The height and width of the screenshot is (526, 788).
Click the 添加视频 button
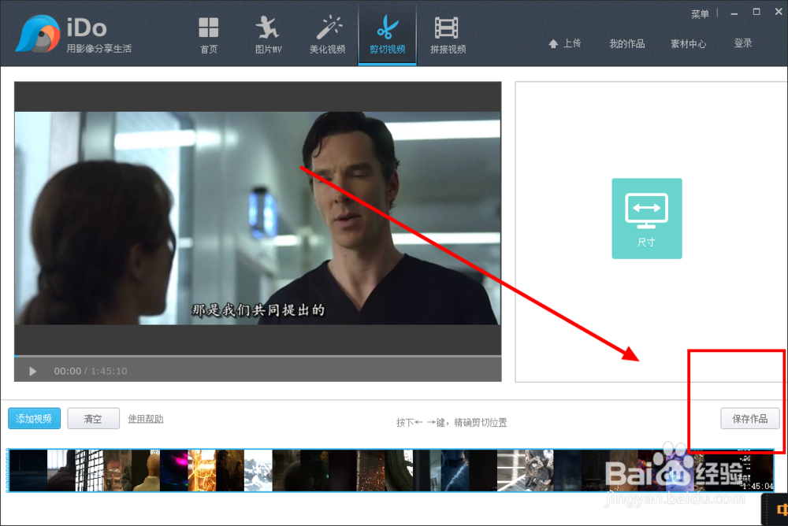pos(34,418)
